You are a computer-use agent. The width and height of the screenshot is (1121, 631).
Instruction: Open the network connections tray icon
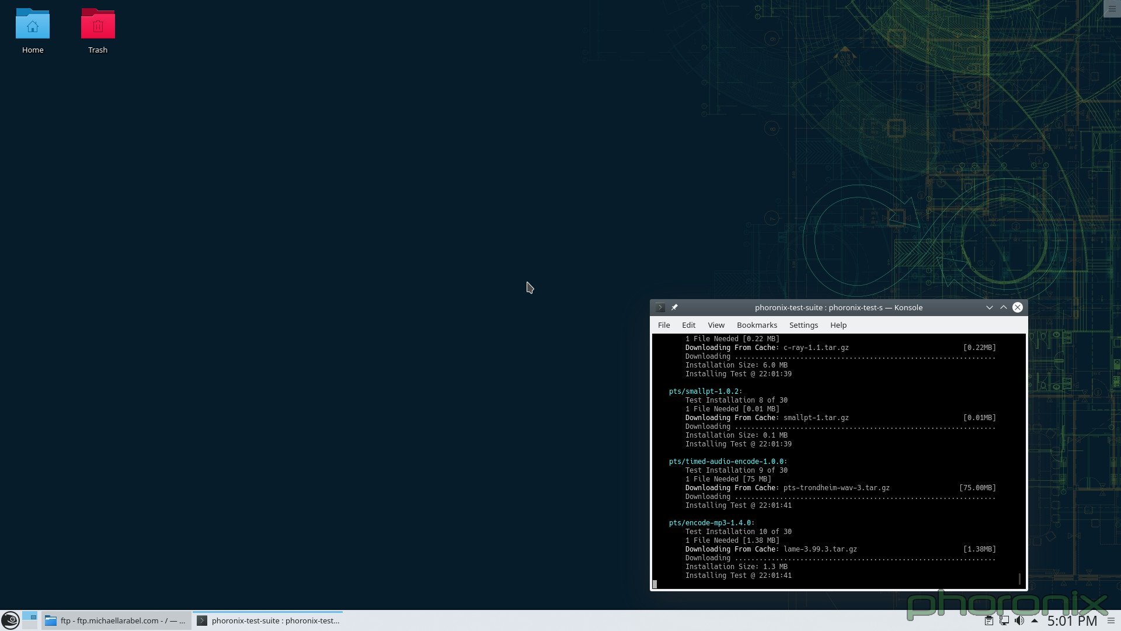[x=1004, y=620]
